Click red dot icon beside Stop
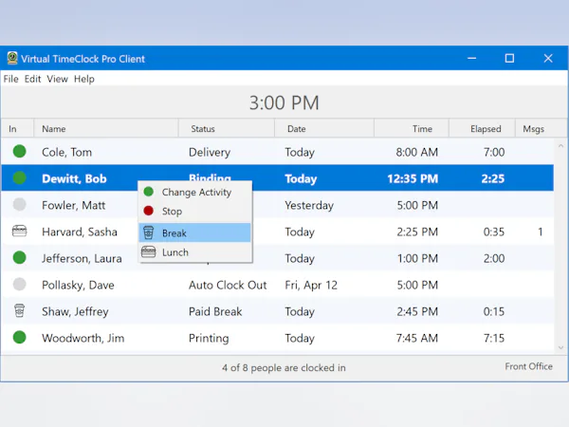The height and width of the screenshot is (427, 569). click(149, 211)
